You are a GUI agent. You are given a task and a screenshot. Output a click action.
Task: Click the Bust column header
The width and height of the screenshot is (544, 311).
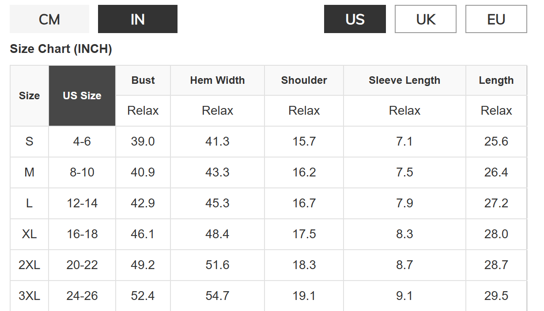coord(143,80)
